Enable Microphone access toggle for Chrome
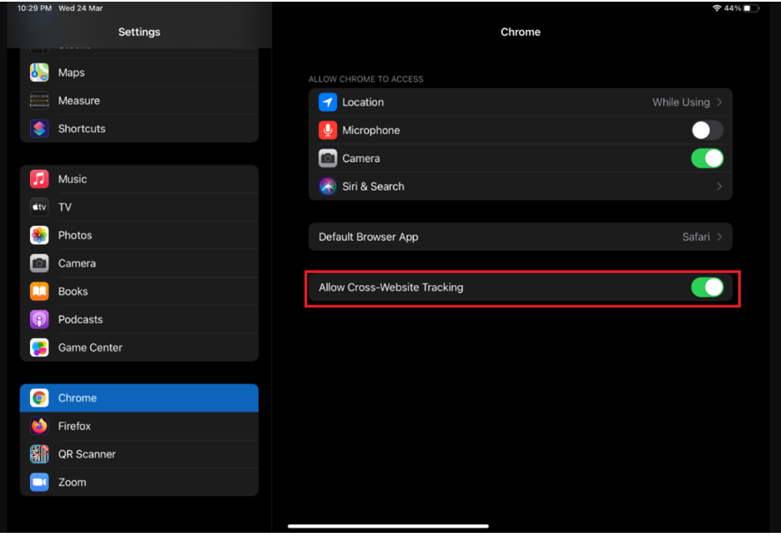Image resolution: width=781 pixels, height=537 pixels. coord(707,130)
